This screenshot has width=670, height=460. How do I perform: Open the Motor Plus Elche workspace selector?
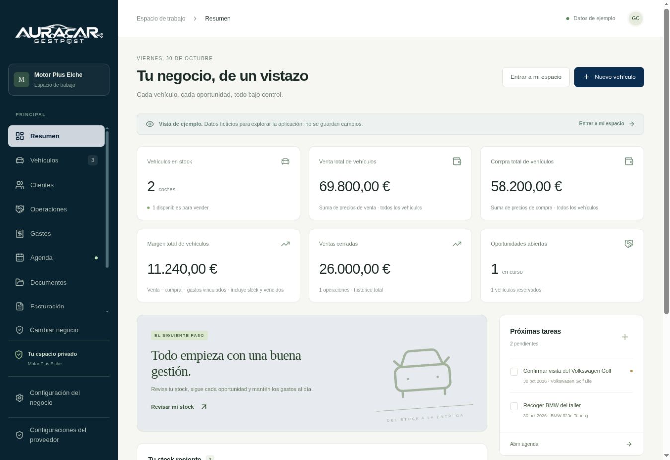point(59,79)
